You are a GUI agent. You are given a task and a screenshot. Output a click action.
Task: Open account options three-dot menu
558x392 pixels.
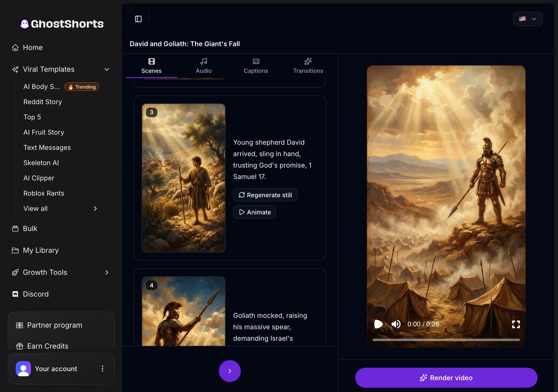pyautogui.click(x=102, y=369)
